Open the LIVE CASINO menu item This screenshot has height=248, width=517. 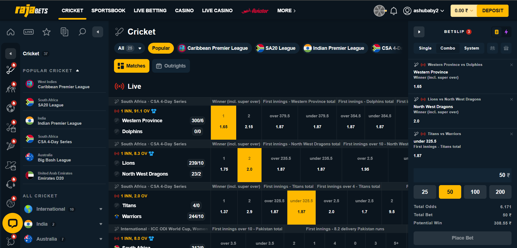(217, 11)
